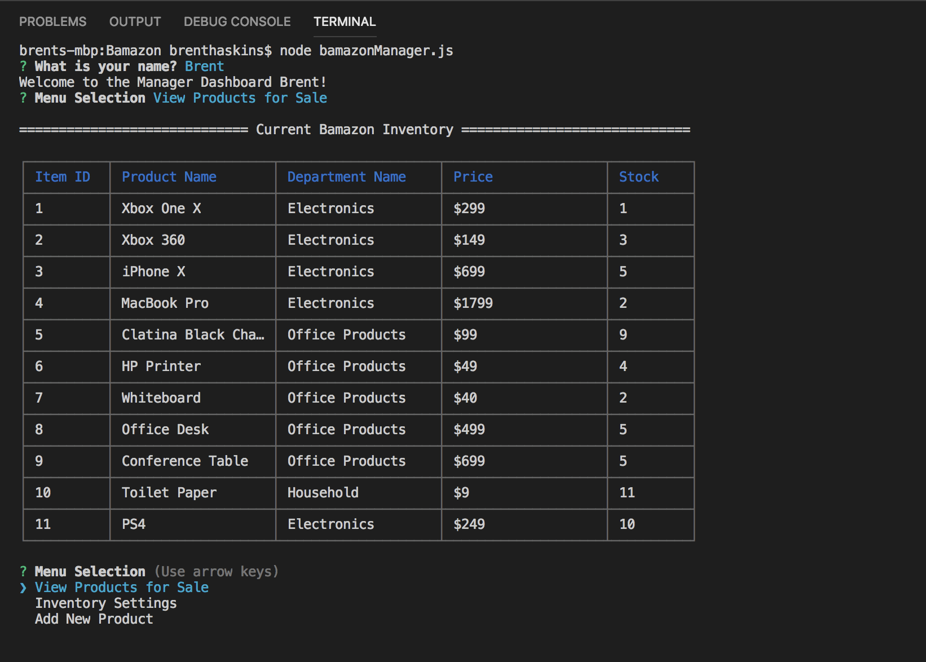Choose 'View Products for Sale' menu option

(x=122, y=587)
